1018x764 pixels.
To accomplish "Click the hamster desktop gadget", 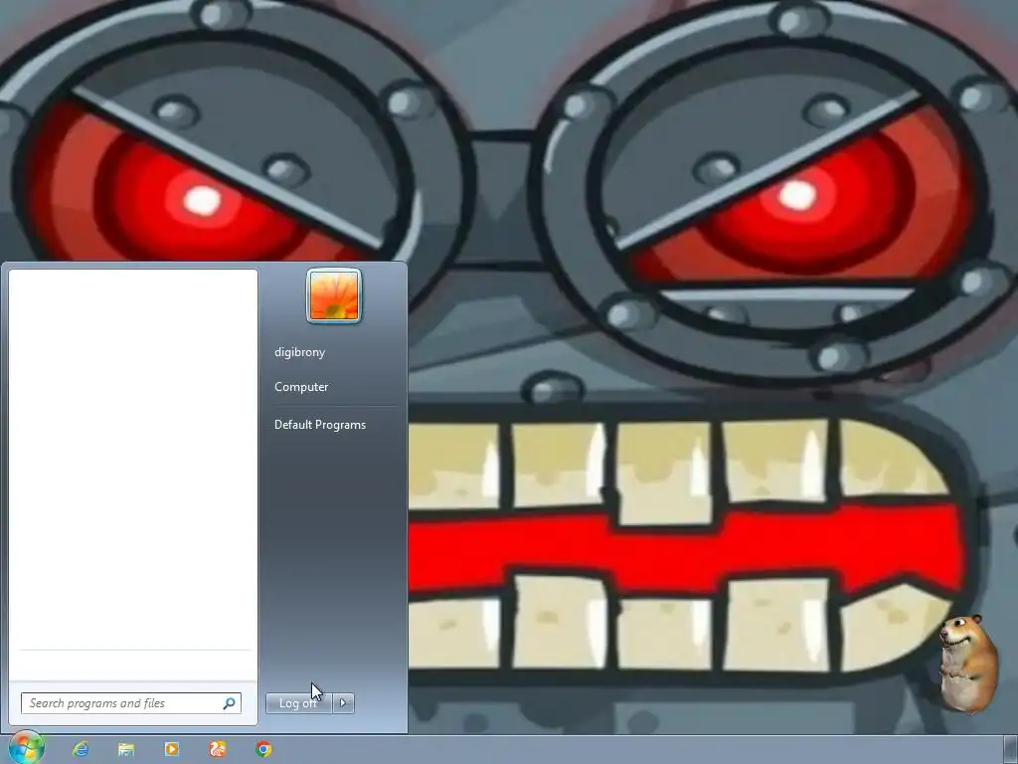I will [968, 663].
